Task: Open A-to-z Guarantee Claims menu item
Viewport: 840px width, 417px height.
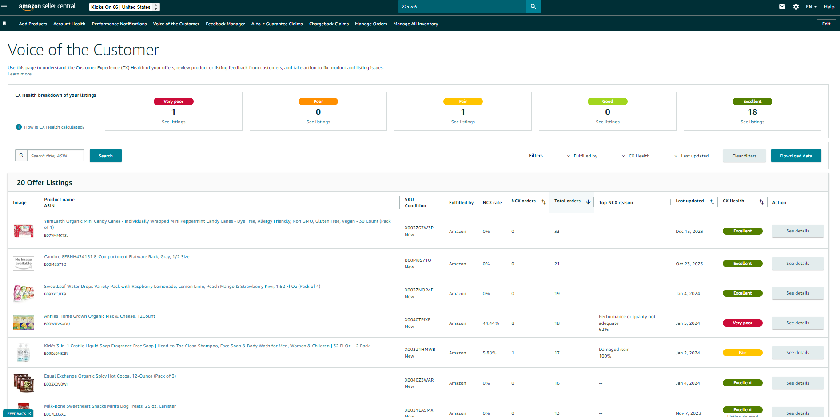Action: click(277, 24)
